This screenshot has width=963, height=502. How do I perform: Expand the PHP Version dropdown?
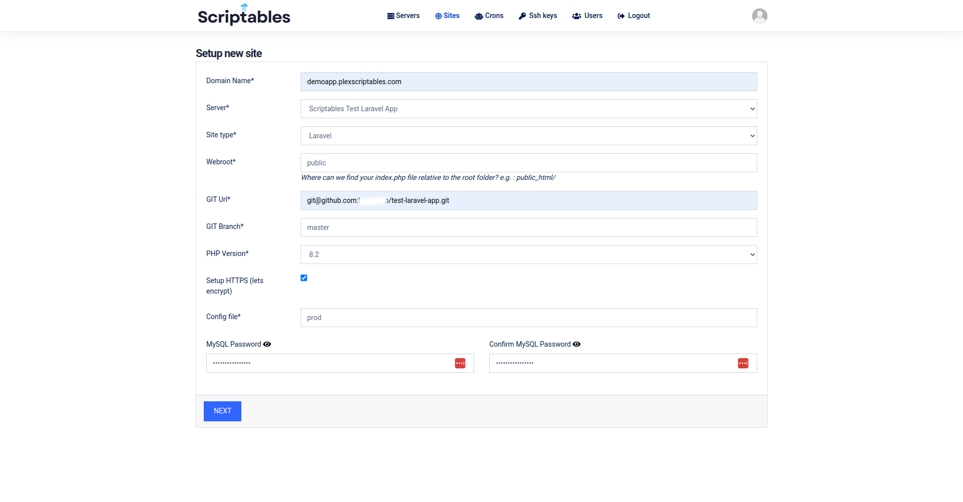tap(528, 255)
